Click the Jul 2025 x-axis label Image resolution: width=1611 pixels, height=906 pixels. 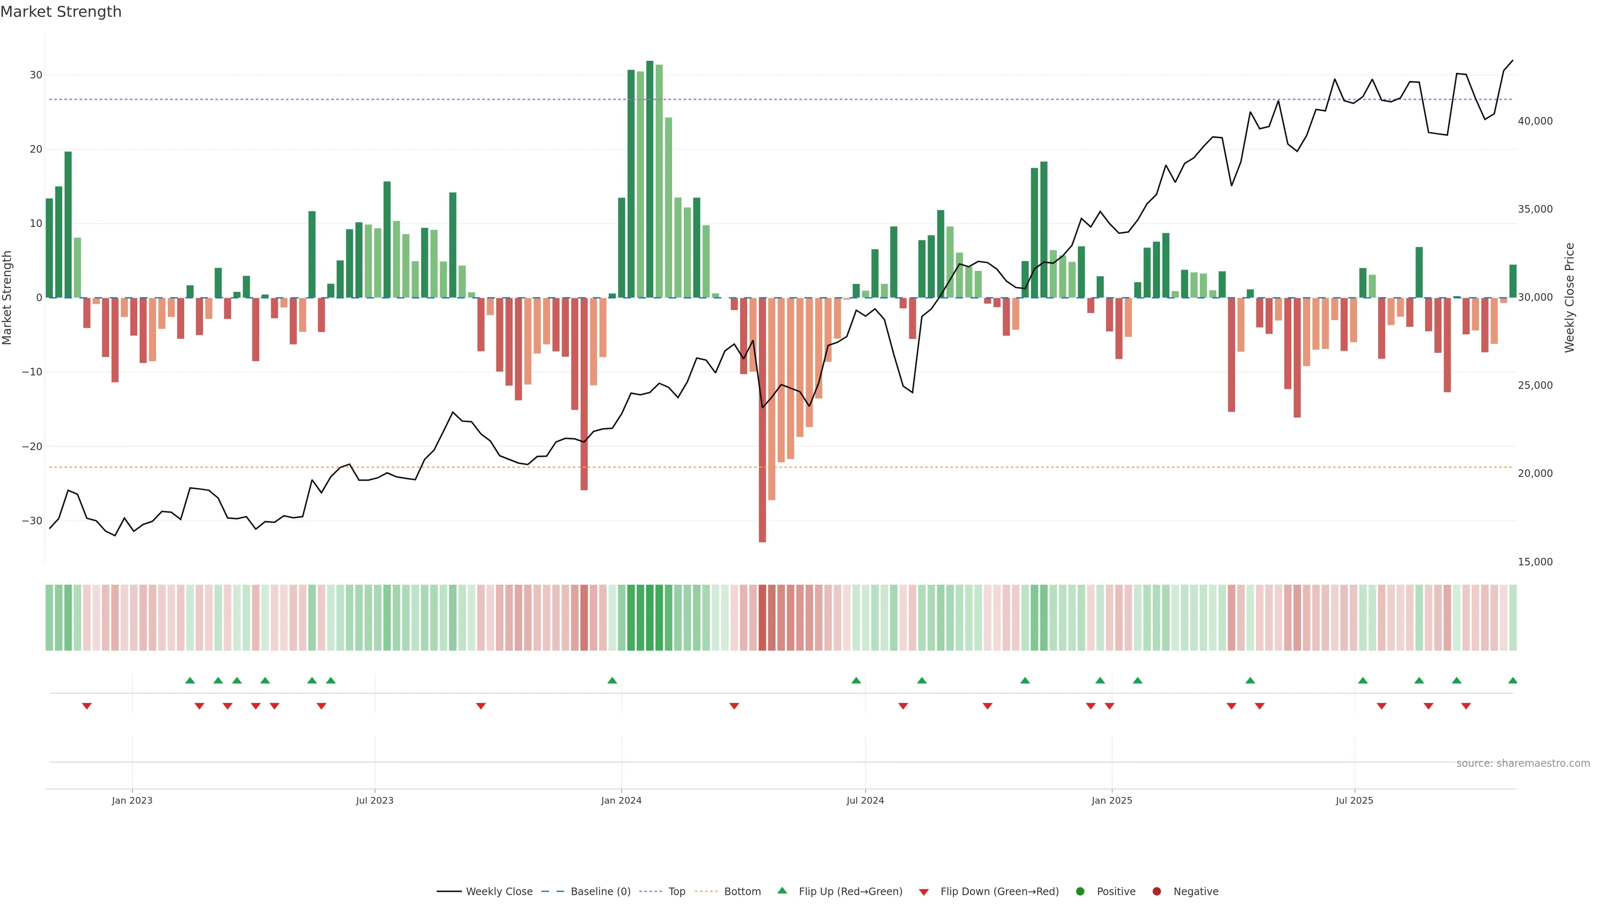[x=1354, y=800]
